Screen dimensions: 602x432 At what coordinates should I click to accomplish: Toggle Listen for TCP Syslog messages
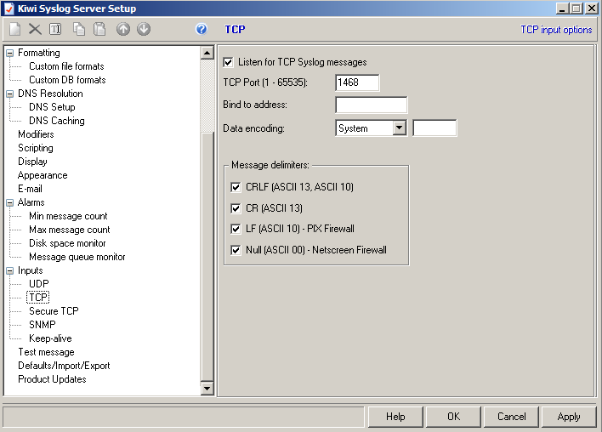click(x=228, y=62)
